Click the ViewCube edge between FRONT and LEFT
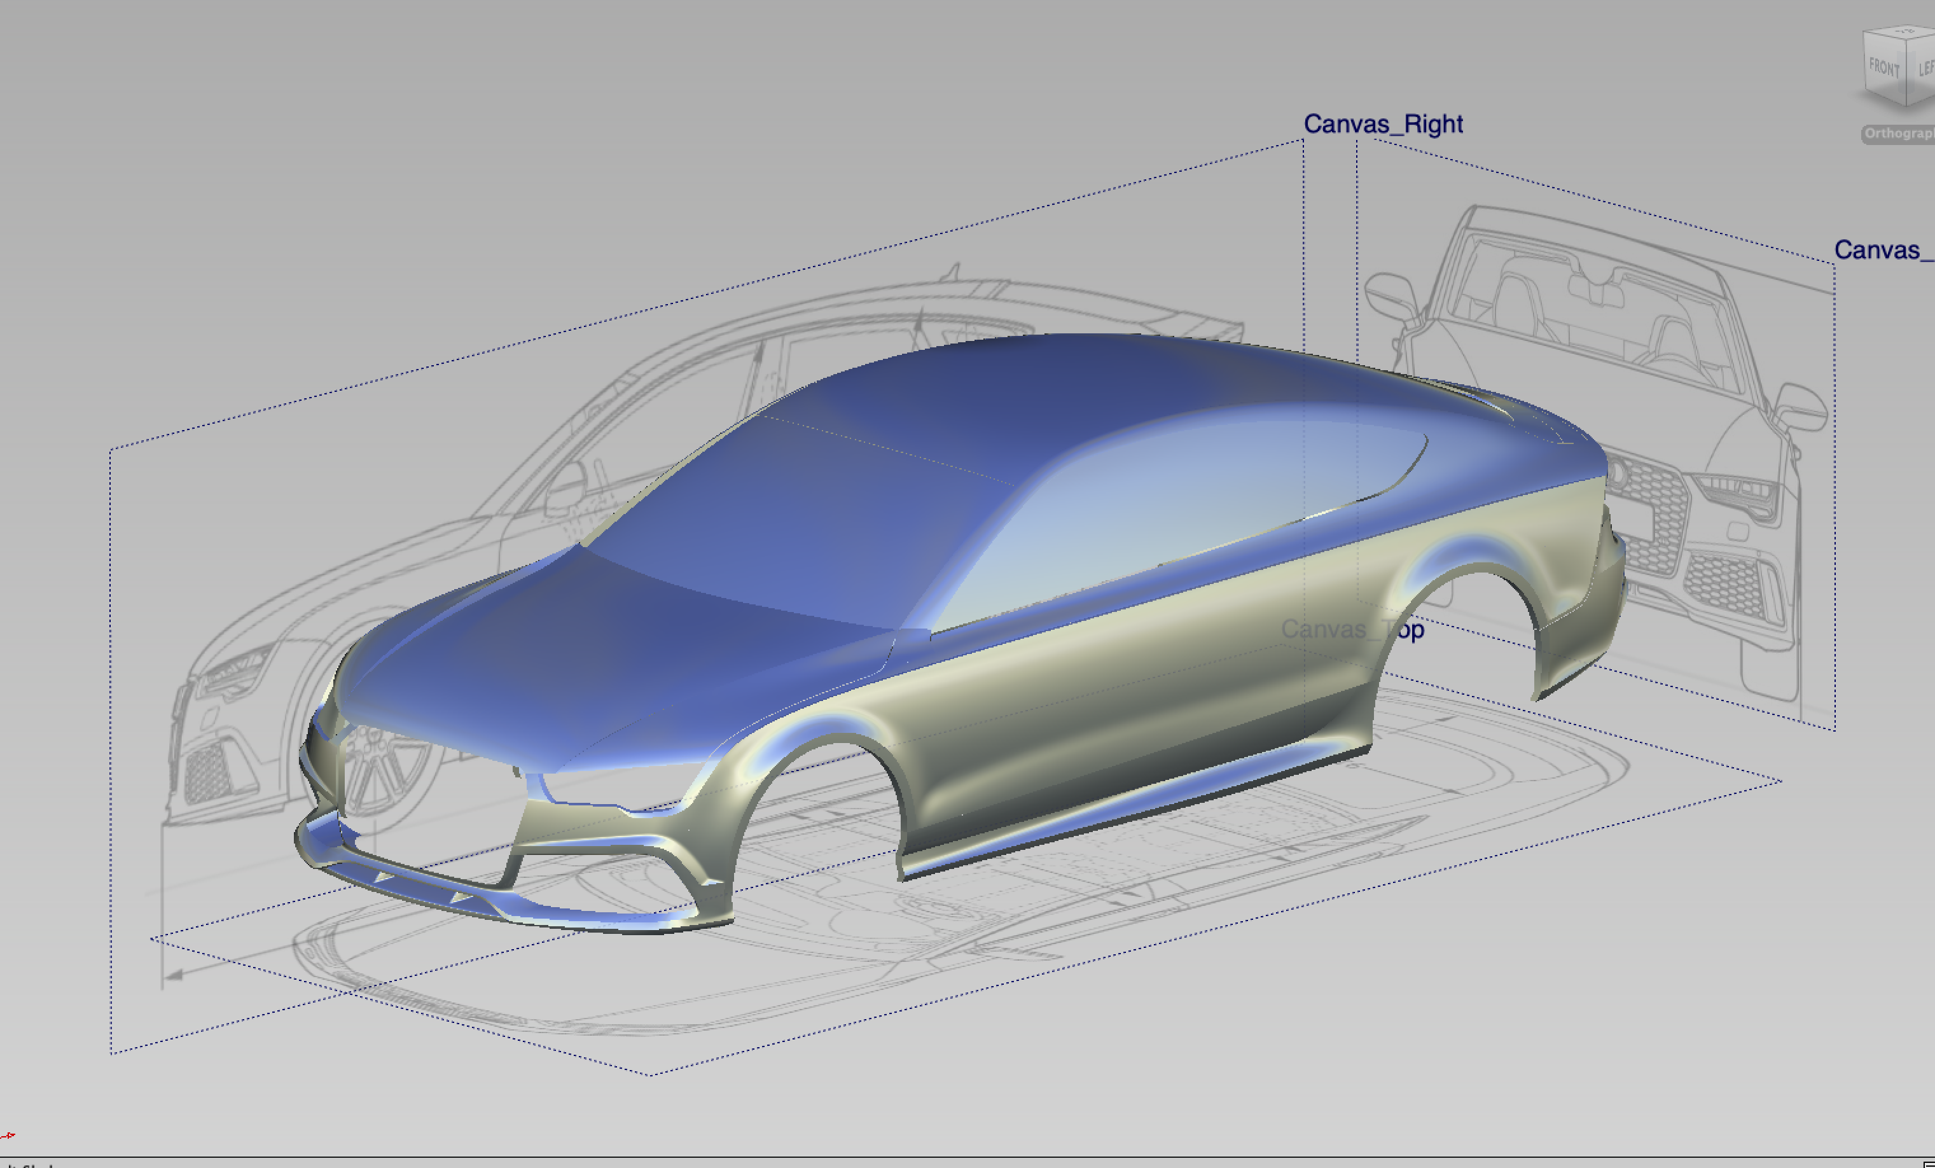Image resolution: width=1935 pixels, height=1168 pixels. tap(1906, 73)
